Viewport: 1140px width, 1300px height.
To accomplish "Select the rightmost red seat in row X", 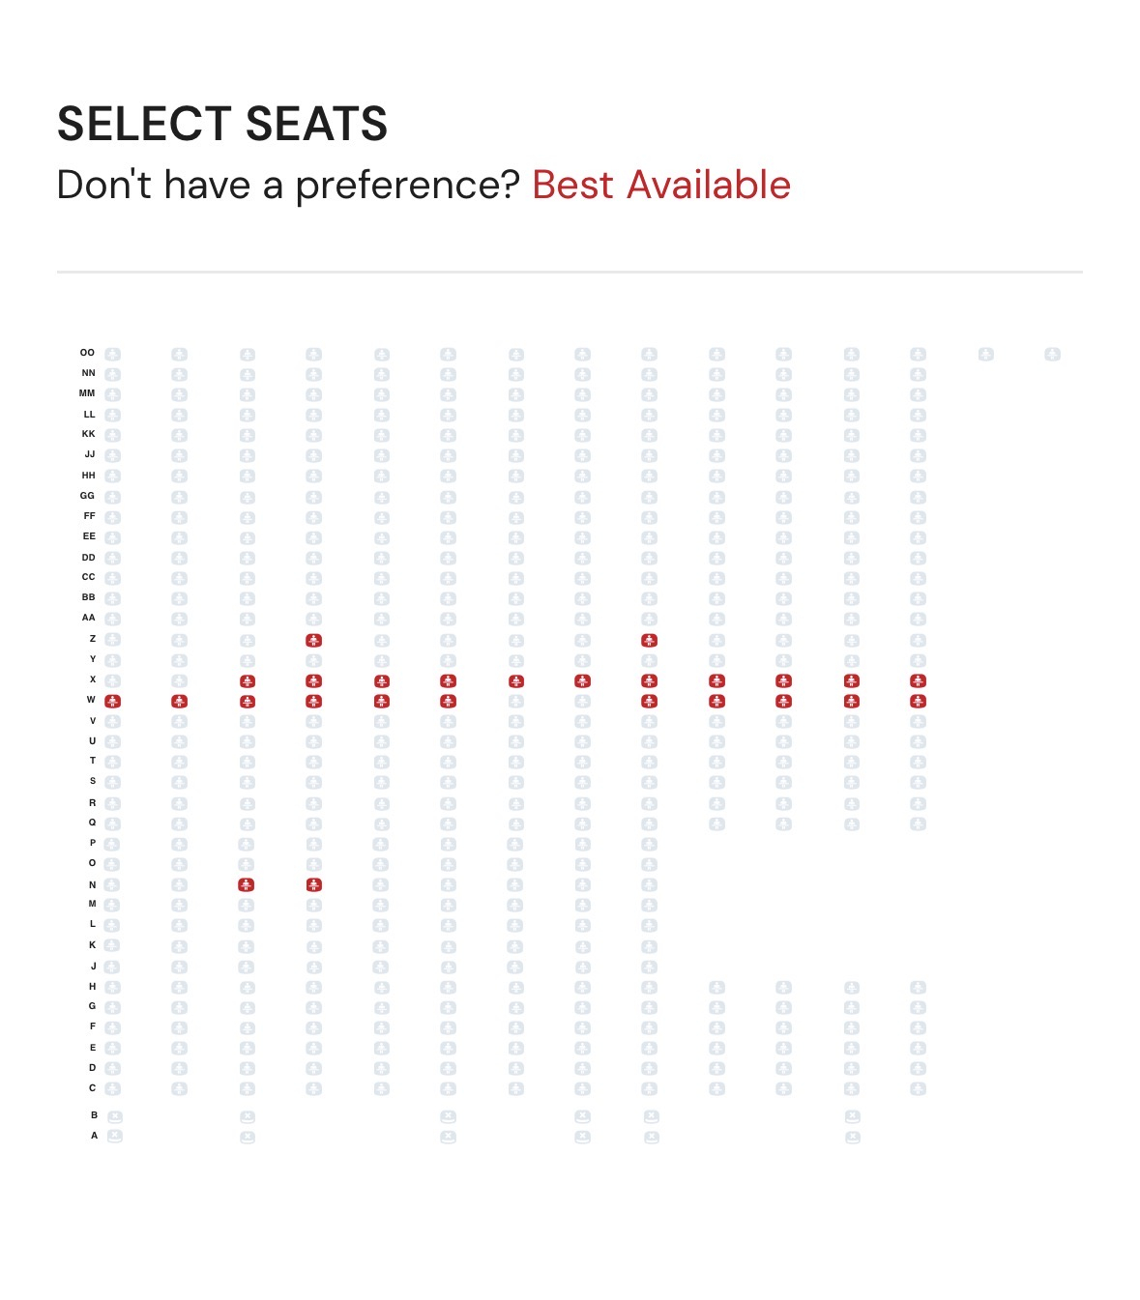I will pos(918,680).
